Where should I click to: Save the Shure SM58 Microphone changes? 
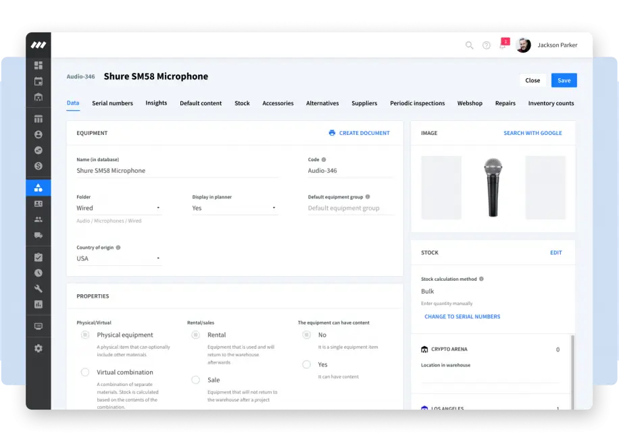point(564,80)
